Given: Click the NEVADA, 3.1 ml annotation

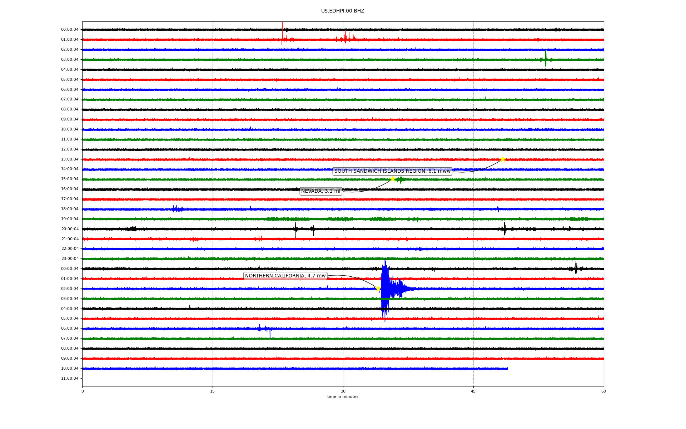Looking at the screenshot, I should [x=321, y=191].
